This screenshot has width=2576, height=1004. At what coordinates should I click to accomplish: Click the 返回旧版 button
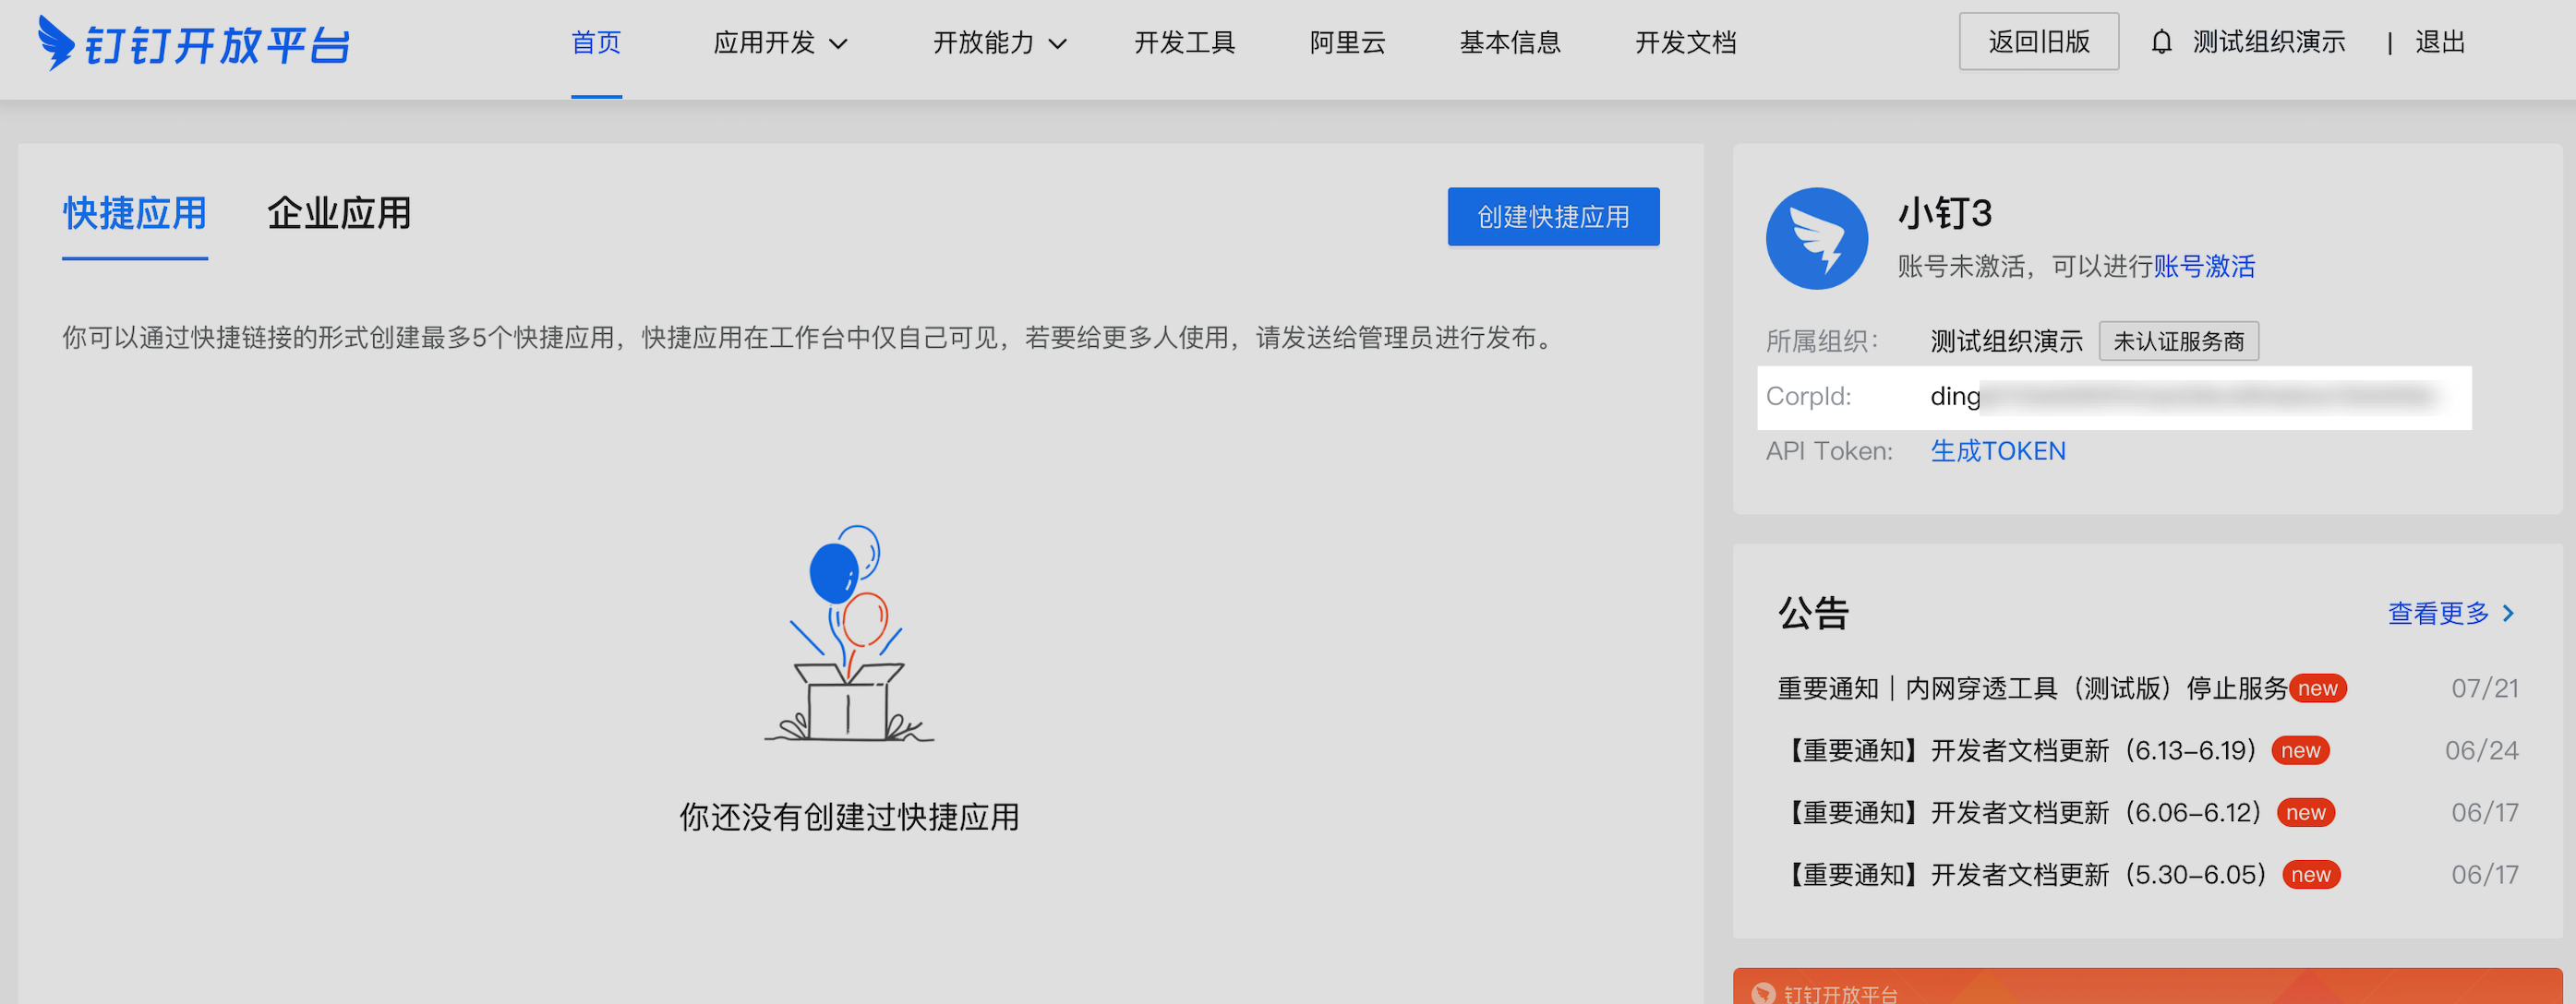pos(2038,42)
